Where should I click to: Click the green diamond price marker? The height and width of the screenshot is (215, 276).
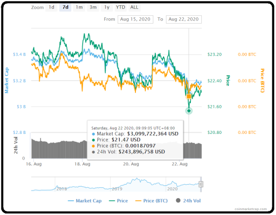[189, 111]
